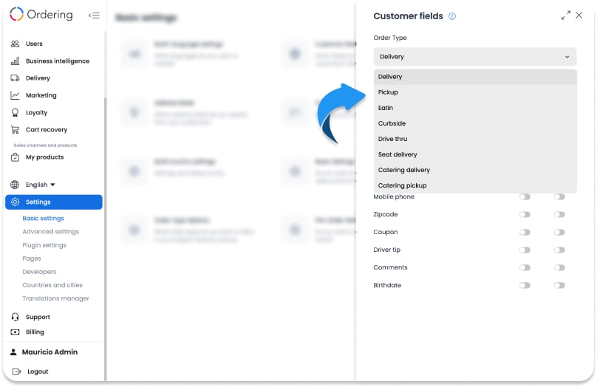The width and height of the screenshot is (597, 387).
Task: Click the Settings menu label
Action: click(x=38, y=202)
